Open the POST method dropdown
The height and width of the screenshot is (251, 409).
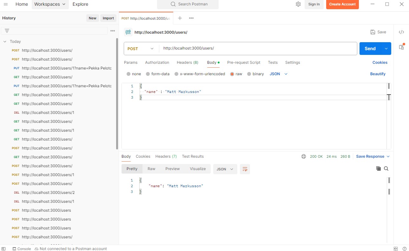(141, 49)
